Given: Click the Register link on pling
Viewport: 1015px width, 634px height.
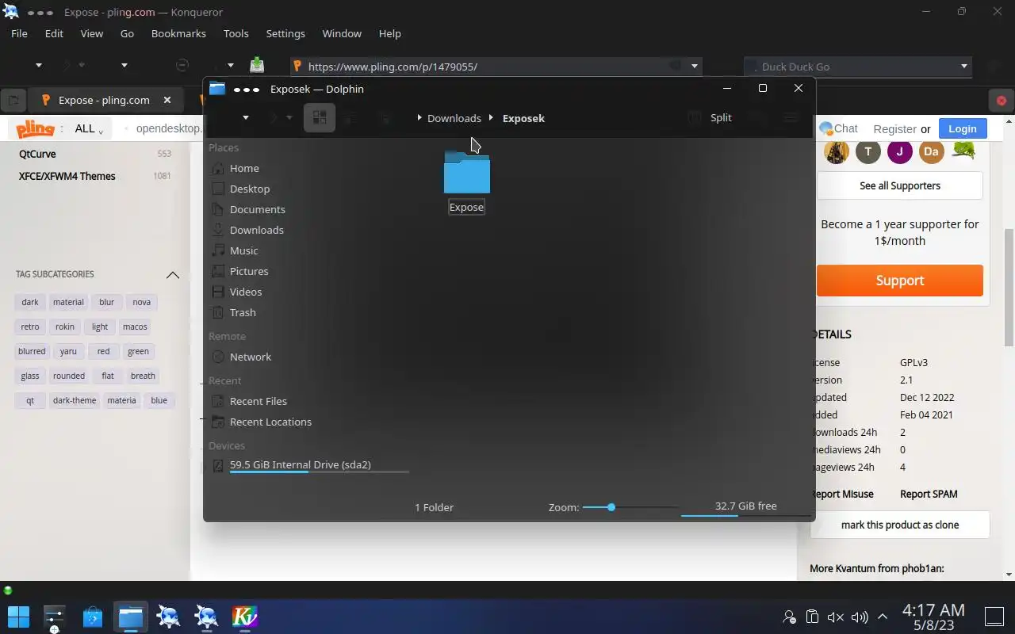Looking at the screenshot, I should 894,128.
